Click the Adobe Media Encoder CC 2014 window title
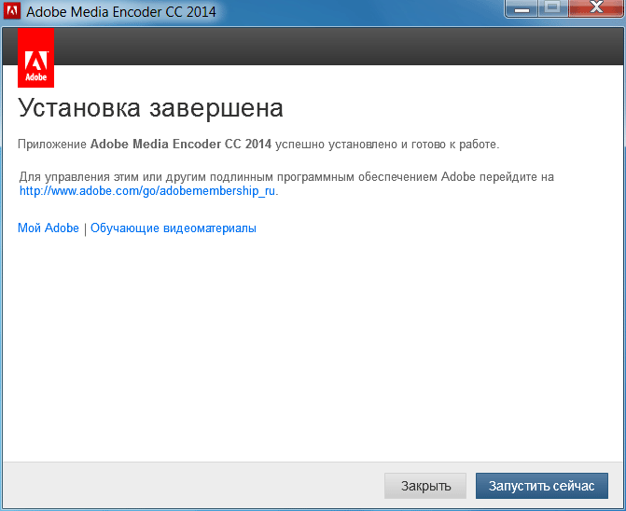626x511 pixels. 121,12
